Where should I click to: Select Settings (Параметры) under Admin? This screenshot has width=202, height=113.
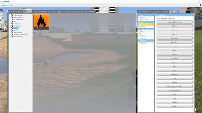point(146,27)
